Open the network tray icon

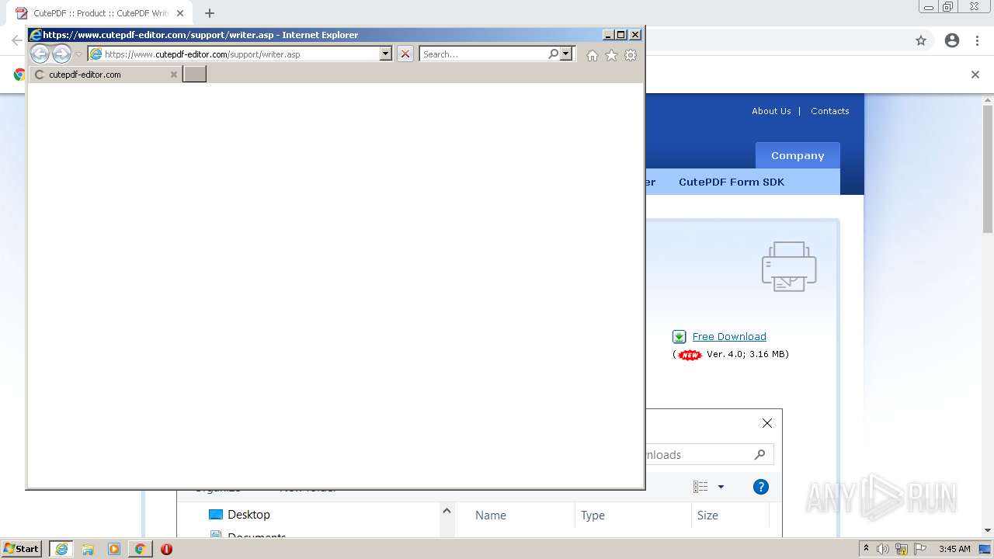coord(902,549)
